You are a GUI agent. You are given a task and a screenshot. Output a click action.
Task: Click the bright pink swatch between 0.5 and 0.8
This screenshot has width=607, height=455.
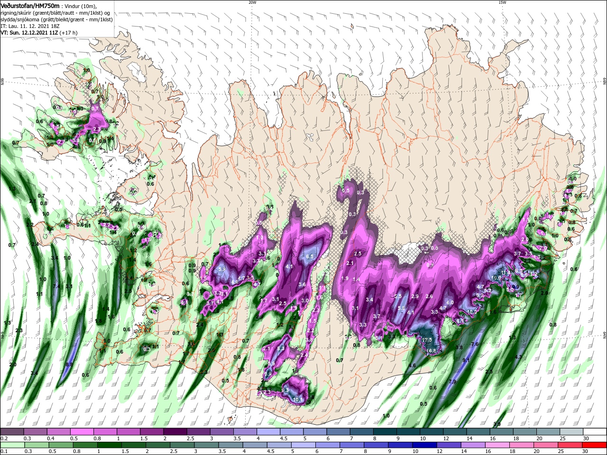coord(82,432)
